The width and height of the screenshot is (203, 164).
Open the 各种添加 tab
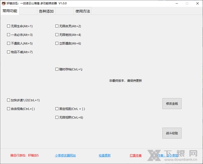pos(46,11)
